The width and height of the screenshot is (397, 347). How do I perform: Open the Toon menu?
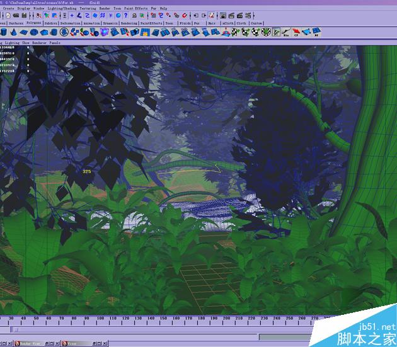117,8
